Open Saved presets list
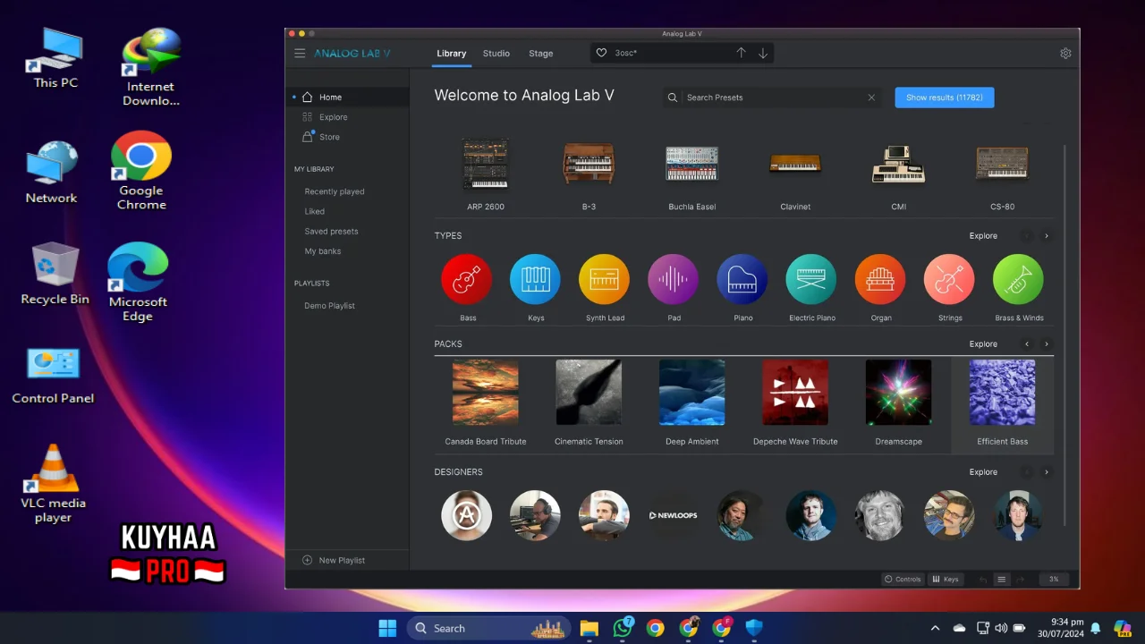Image resolution: width=1145 pixels, height=644 pixels. point(331,232)
